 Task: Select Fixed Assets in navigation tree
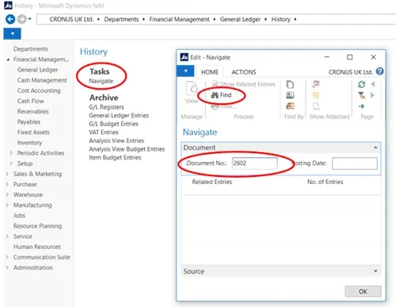click(33, 132)
